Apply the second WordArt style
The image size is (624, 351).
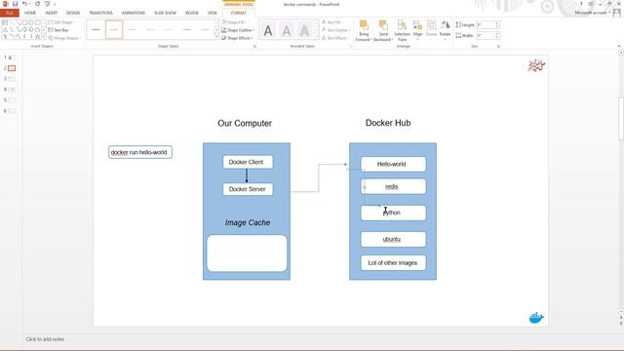pyautogui.click(x=287, y=30)
